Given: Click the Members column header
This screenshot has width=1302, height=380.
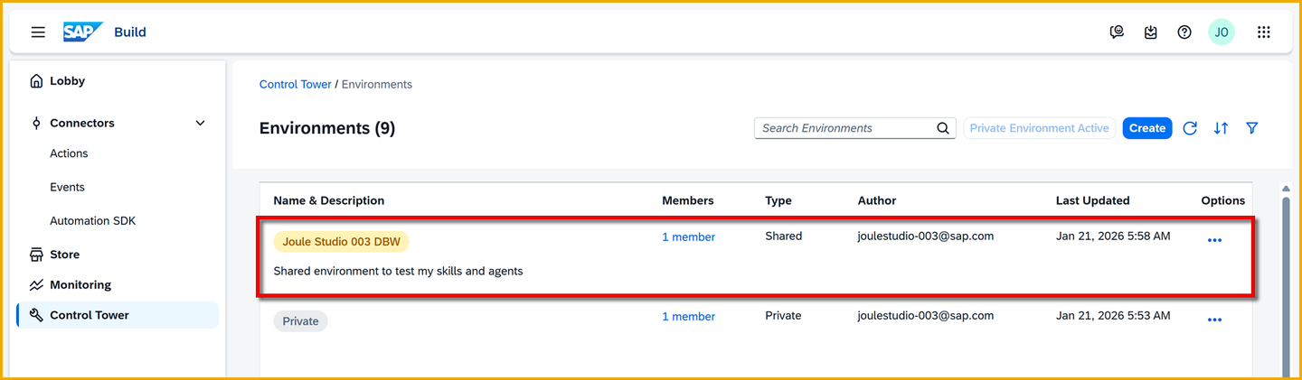Looking at the screenshot, I should pyautogui.click(x=687, y=201).
